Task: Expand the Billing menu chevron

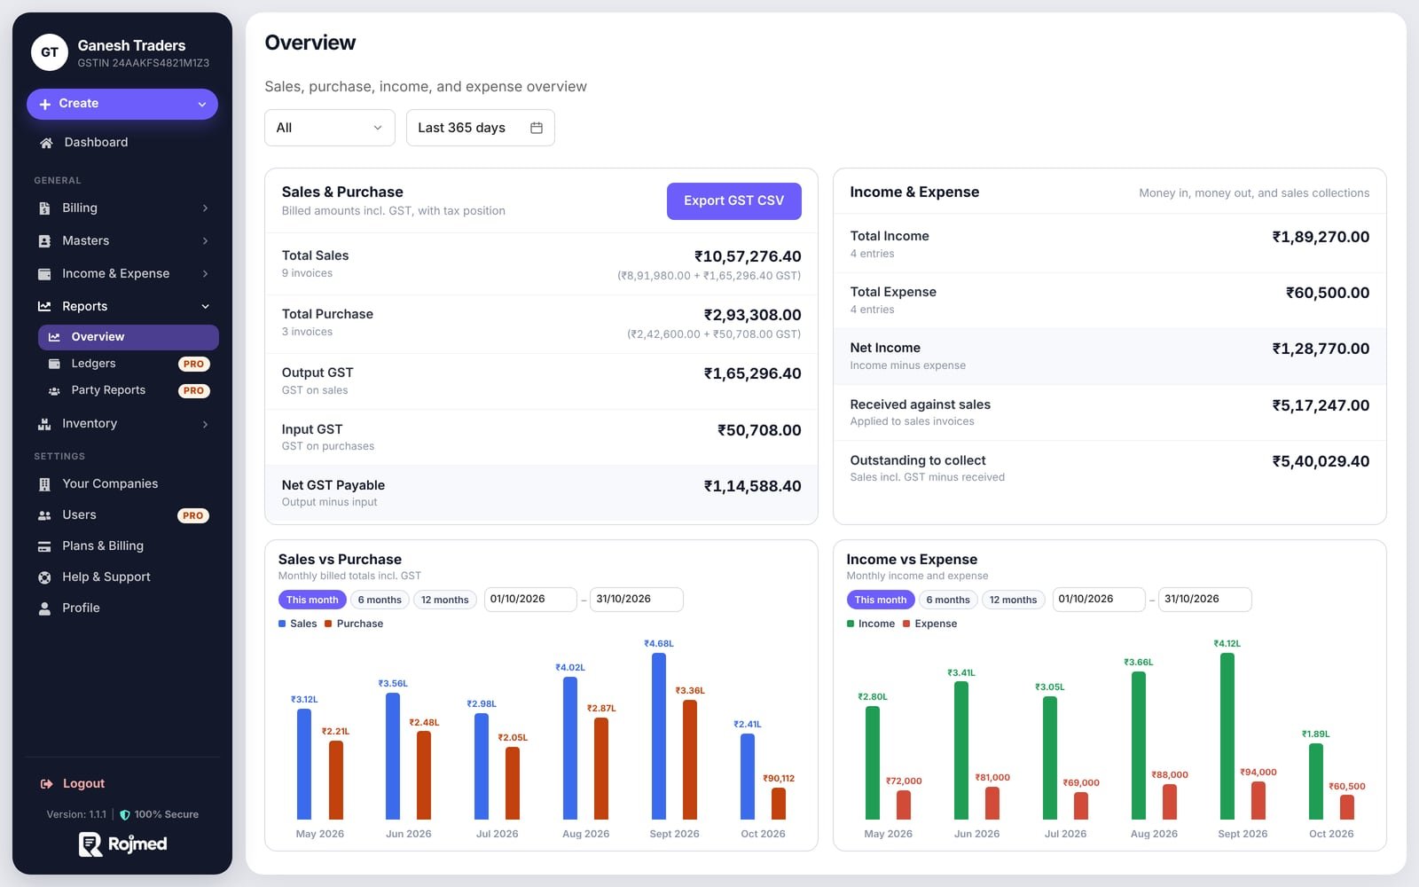Action: pos(205,208)
